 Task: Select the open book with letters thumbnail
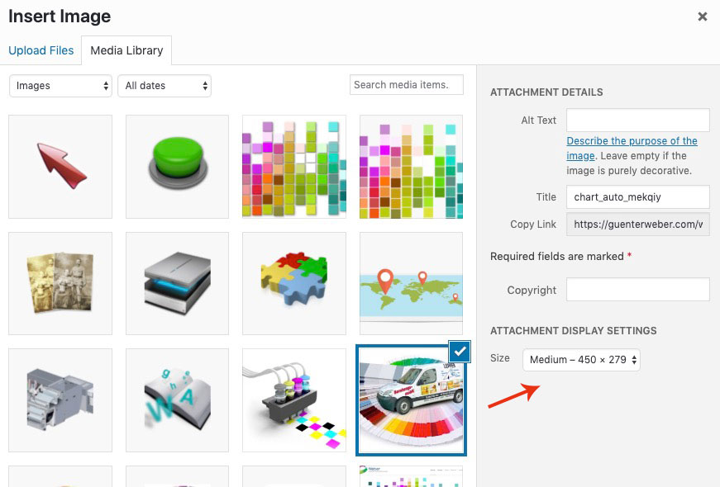177,400
